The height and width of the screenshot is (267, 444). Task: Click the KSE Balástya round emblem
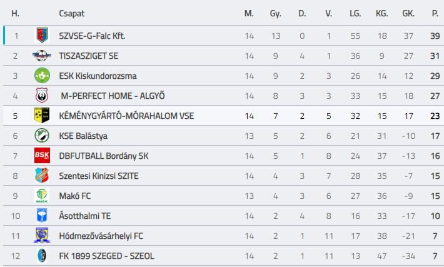42,136
